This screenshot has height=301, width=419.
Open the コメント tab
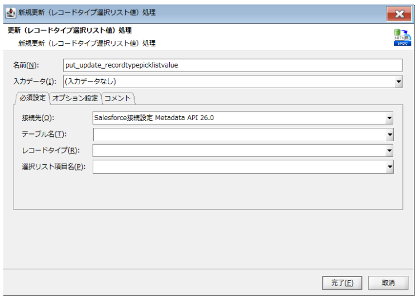click(118, 98)
